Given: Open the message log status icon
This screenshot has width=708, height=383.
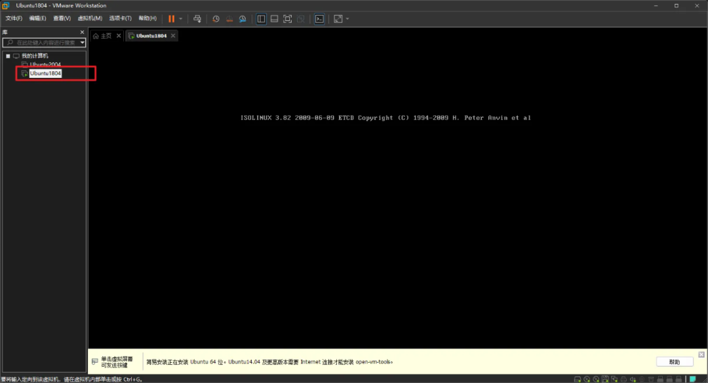Looking at the screenshot, I should [x=693, y=379].
